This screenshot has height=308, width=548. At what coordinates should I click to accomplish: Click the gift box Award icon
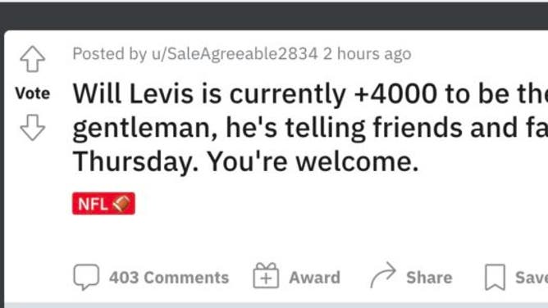266,275
